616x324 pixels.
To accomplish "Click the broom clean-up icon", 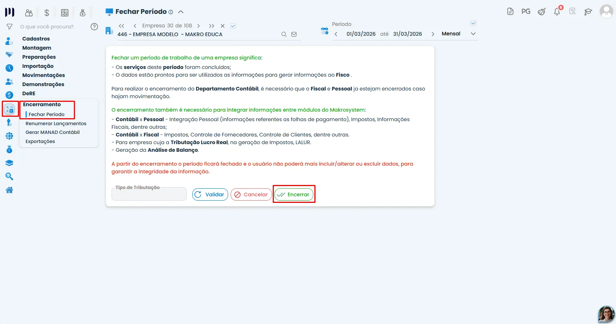I will coord(542,12).
